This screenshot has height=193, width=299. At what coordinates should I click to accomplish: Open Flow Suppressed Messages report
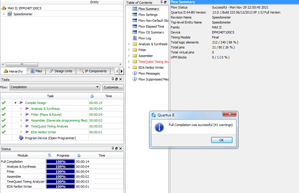153,79
